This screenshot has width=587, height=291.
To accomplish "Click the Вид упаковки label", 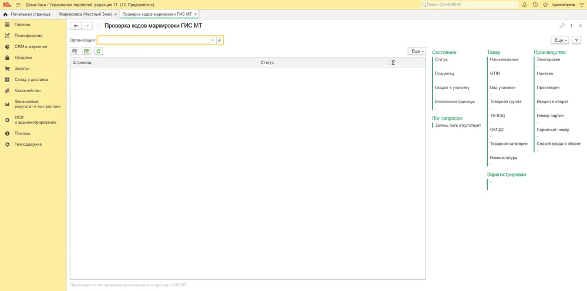I will pos(503,87).
